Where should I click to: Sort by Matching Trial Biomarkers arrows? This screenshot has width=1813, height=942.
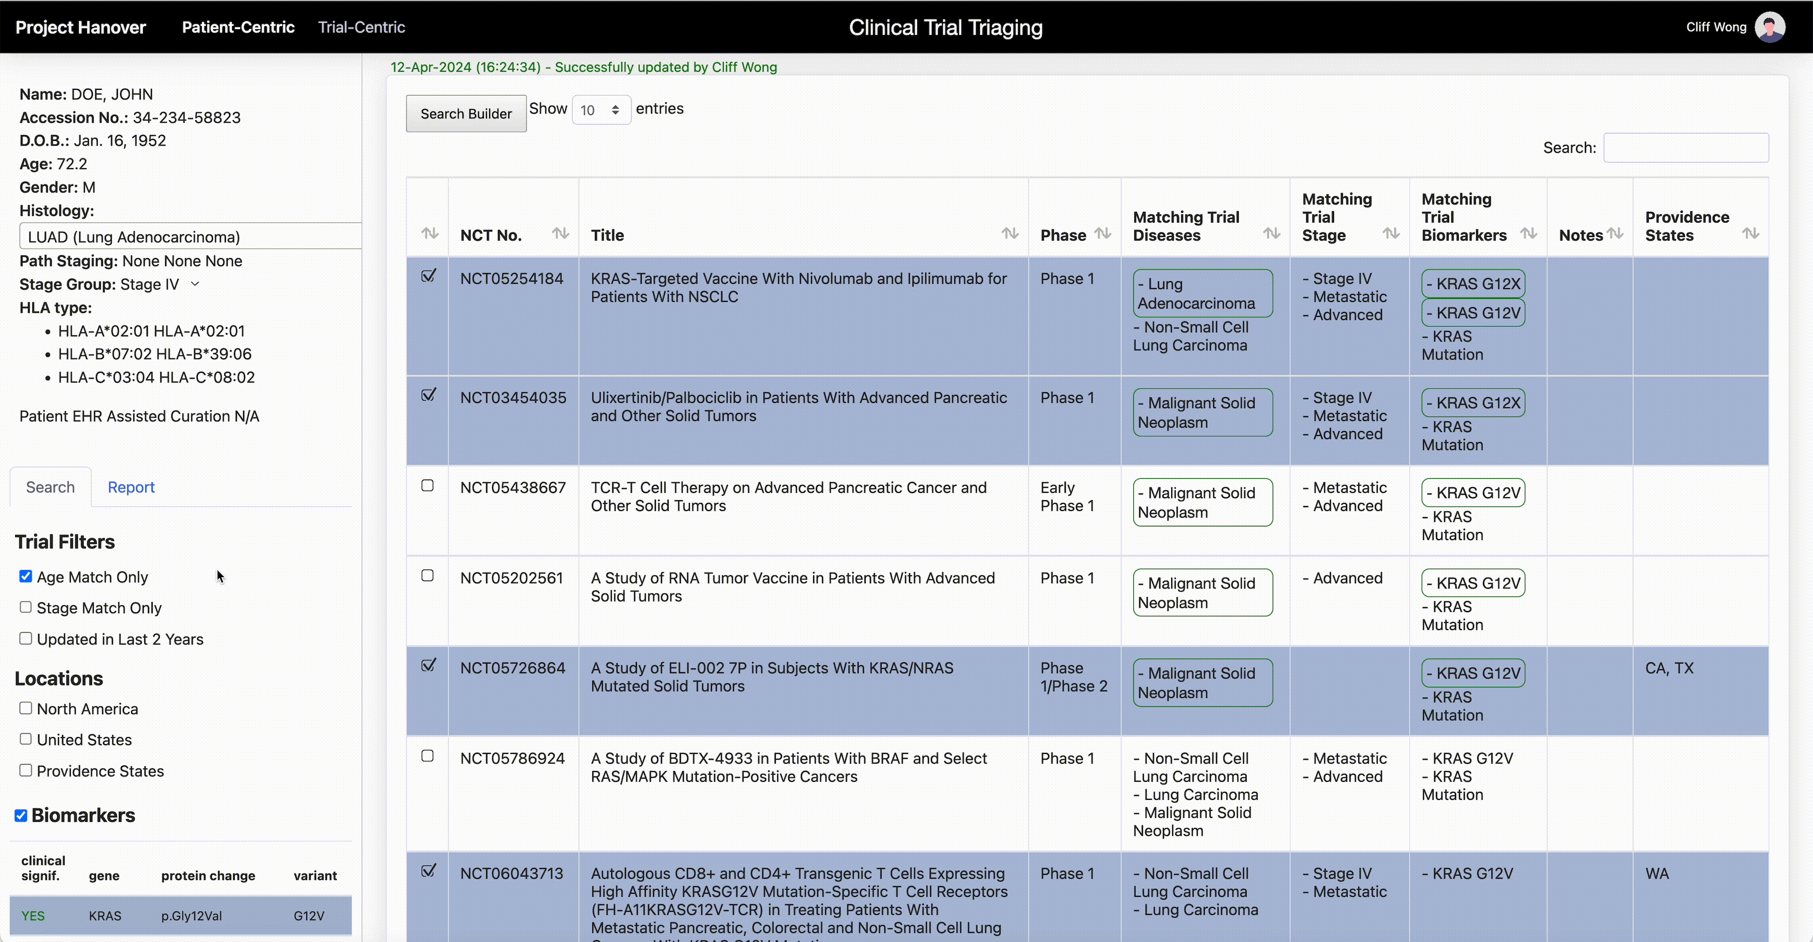pyautogui.click(x=1528, y=233)
